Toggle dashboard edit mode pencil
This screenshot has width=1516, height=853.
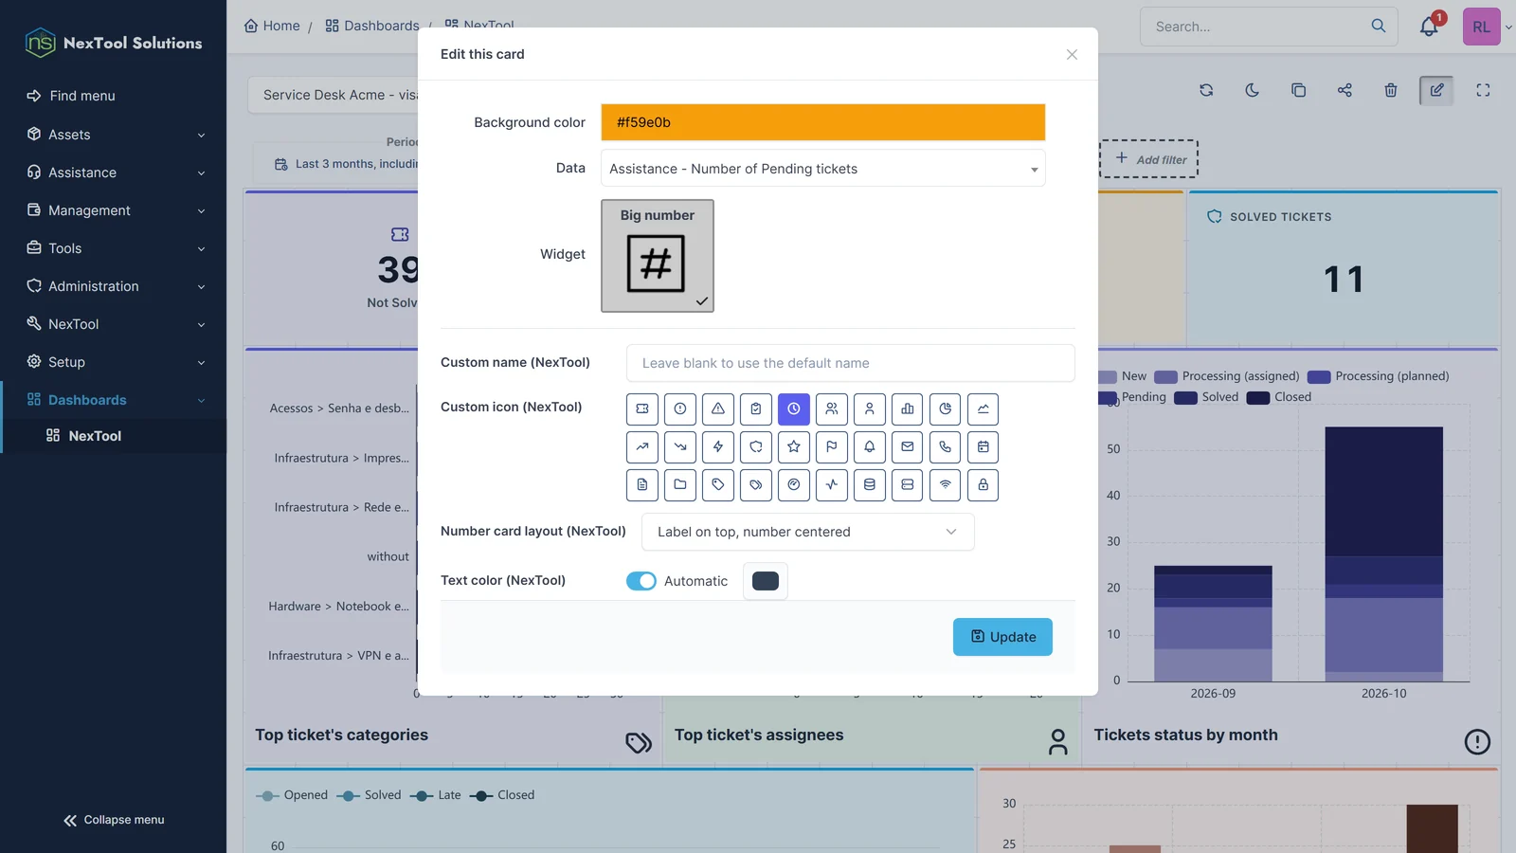1436,90
